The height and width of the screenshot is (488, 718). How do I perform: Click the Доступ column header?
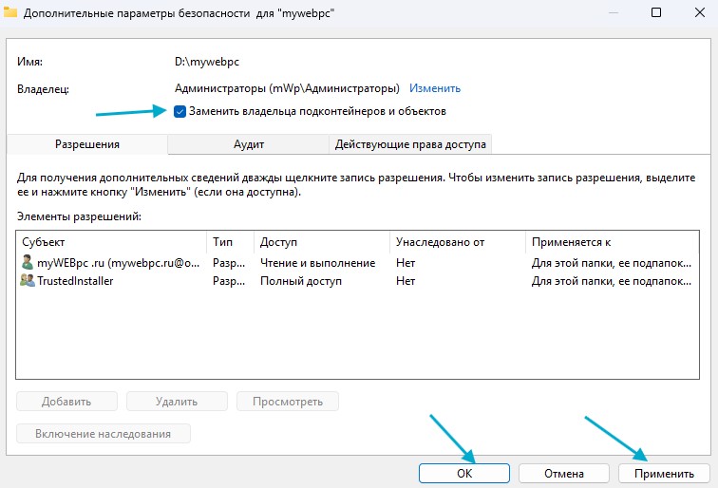[321, 242]
